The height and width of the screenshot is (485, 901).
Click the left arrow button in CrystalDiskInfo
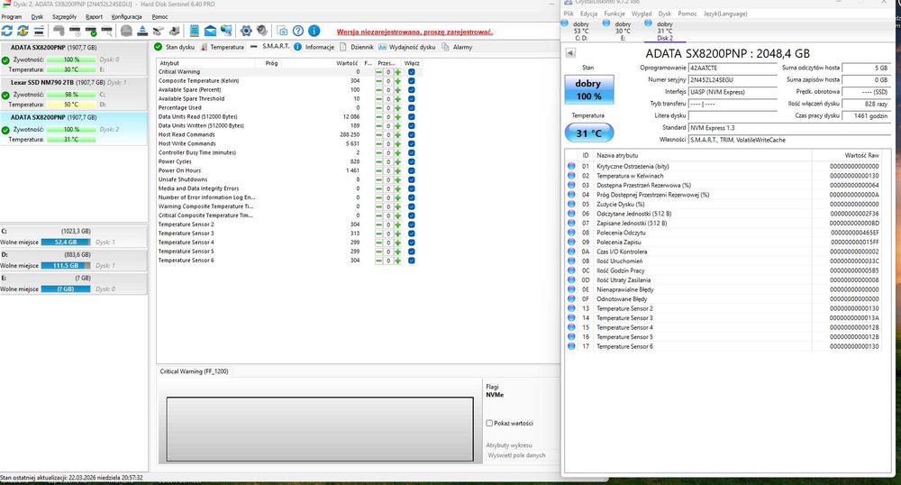click(570, 53)
